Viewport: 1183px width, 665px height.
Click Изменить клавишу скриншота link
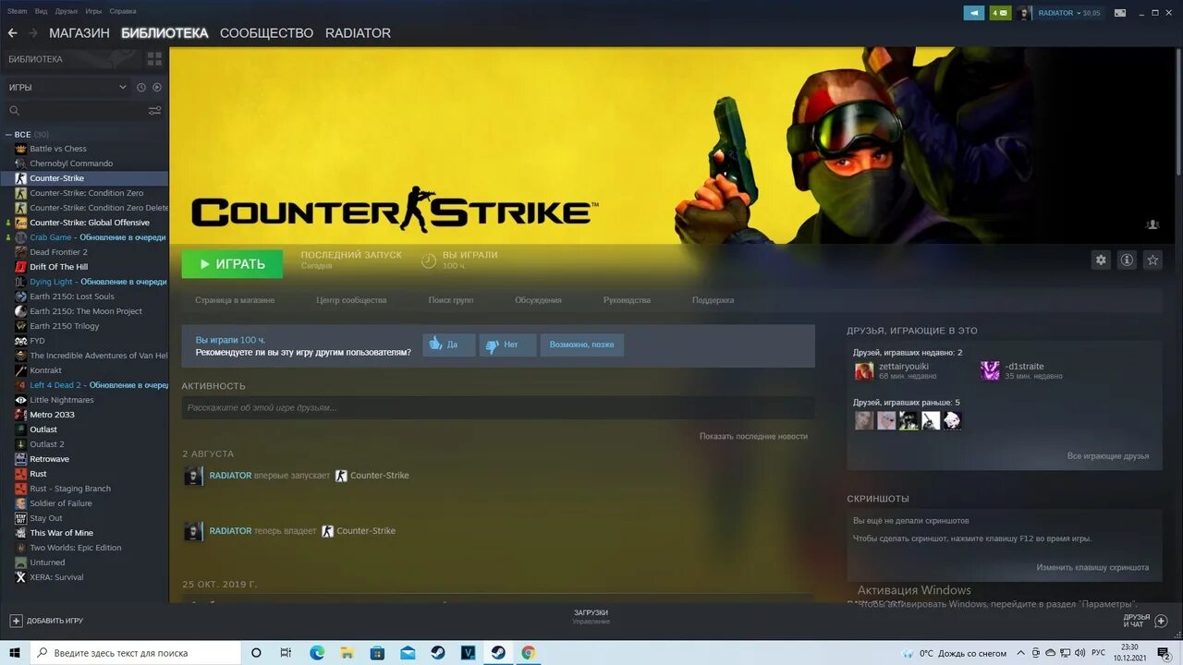pyautogui.click(x=1092, y=567)
